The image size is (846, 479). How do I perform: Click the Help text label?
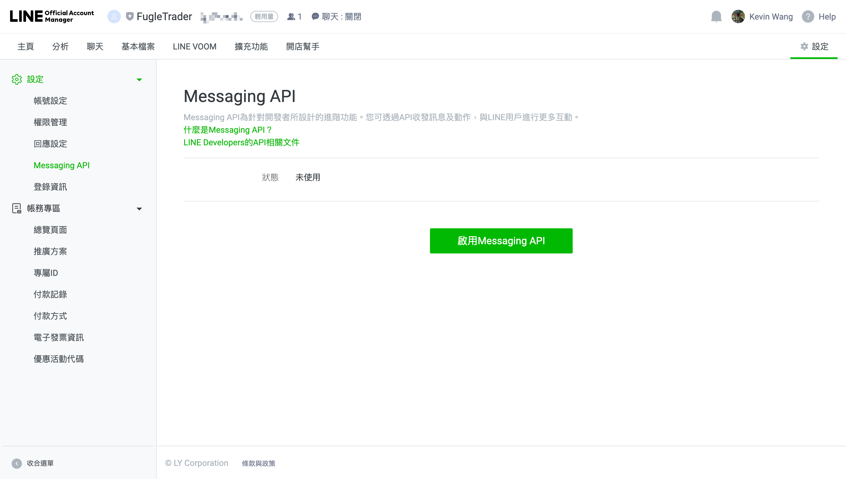[x=827, y=16]
